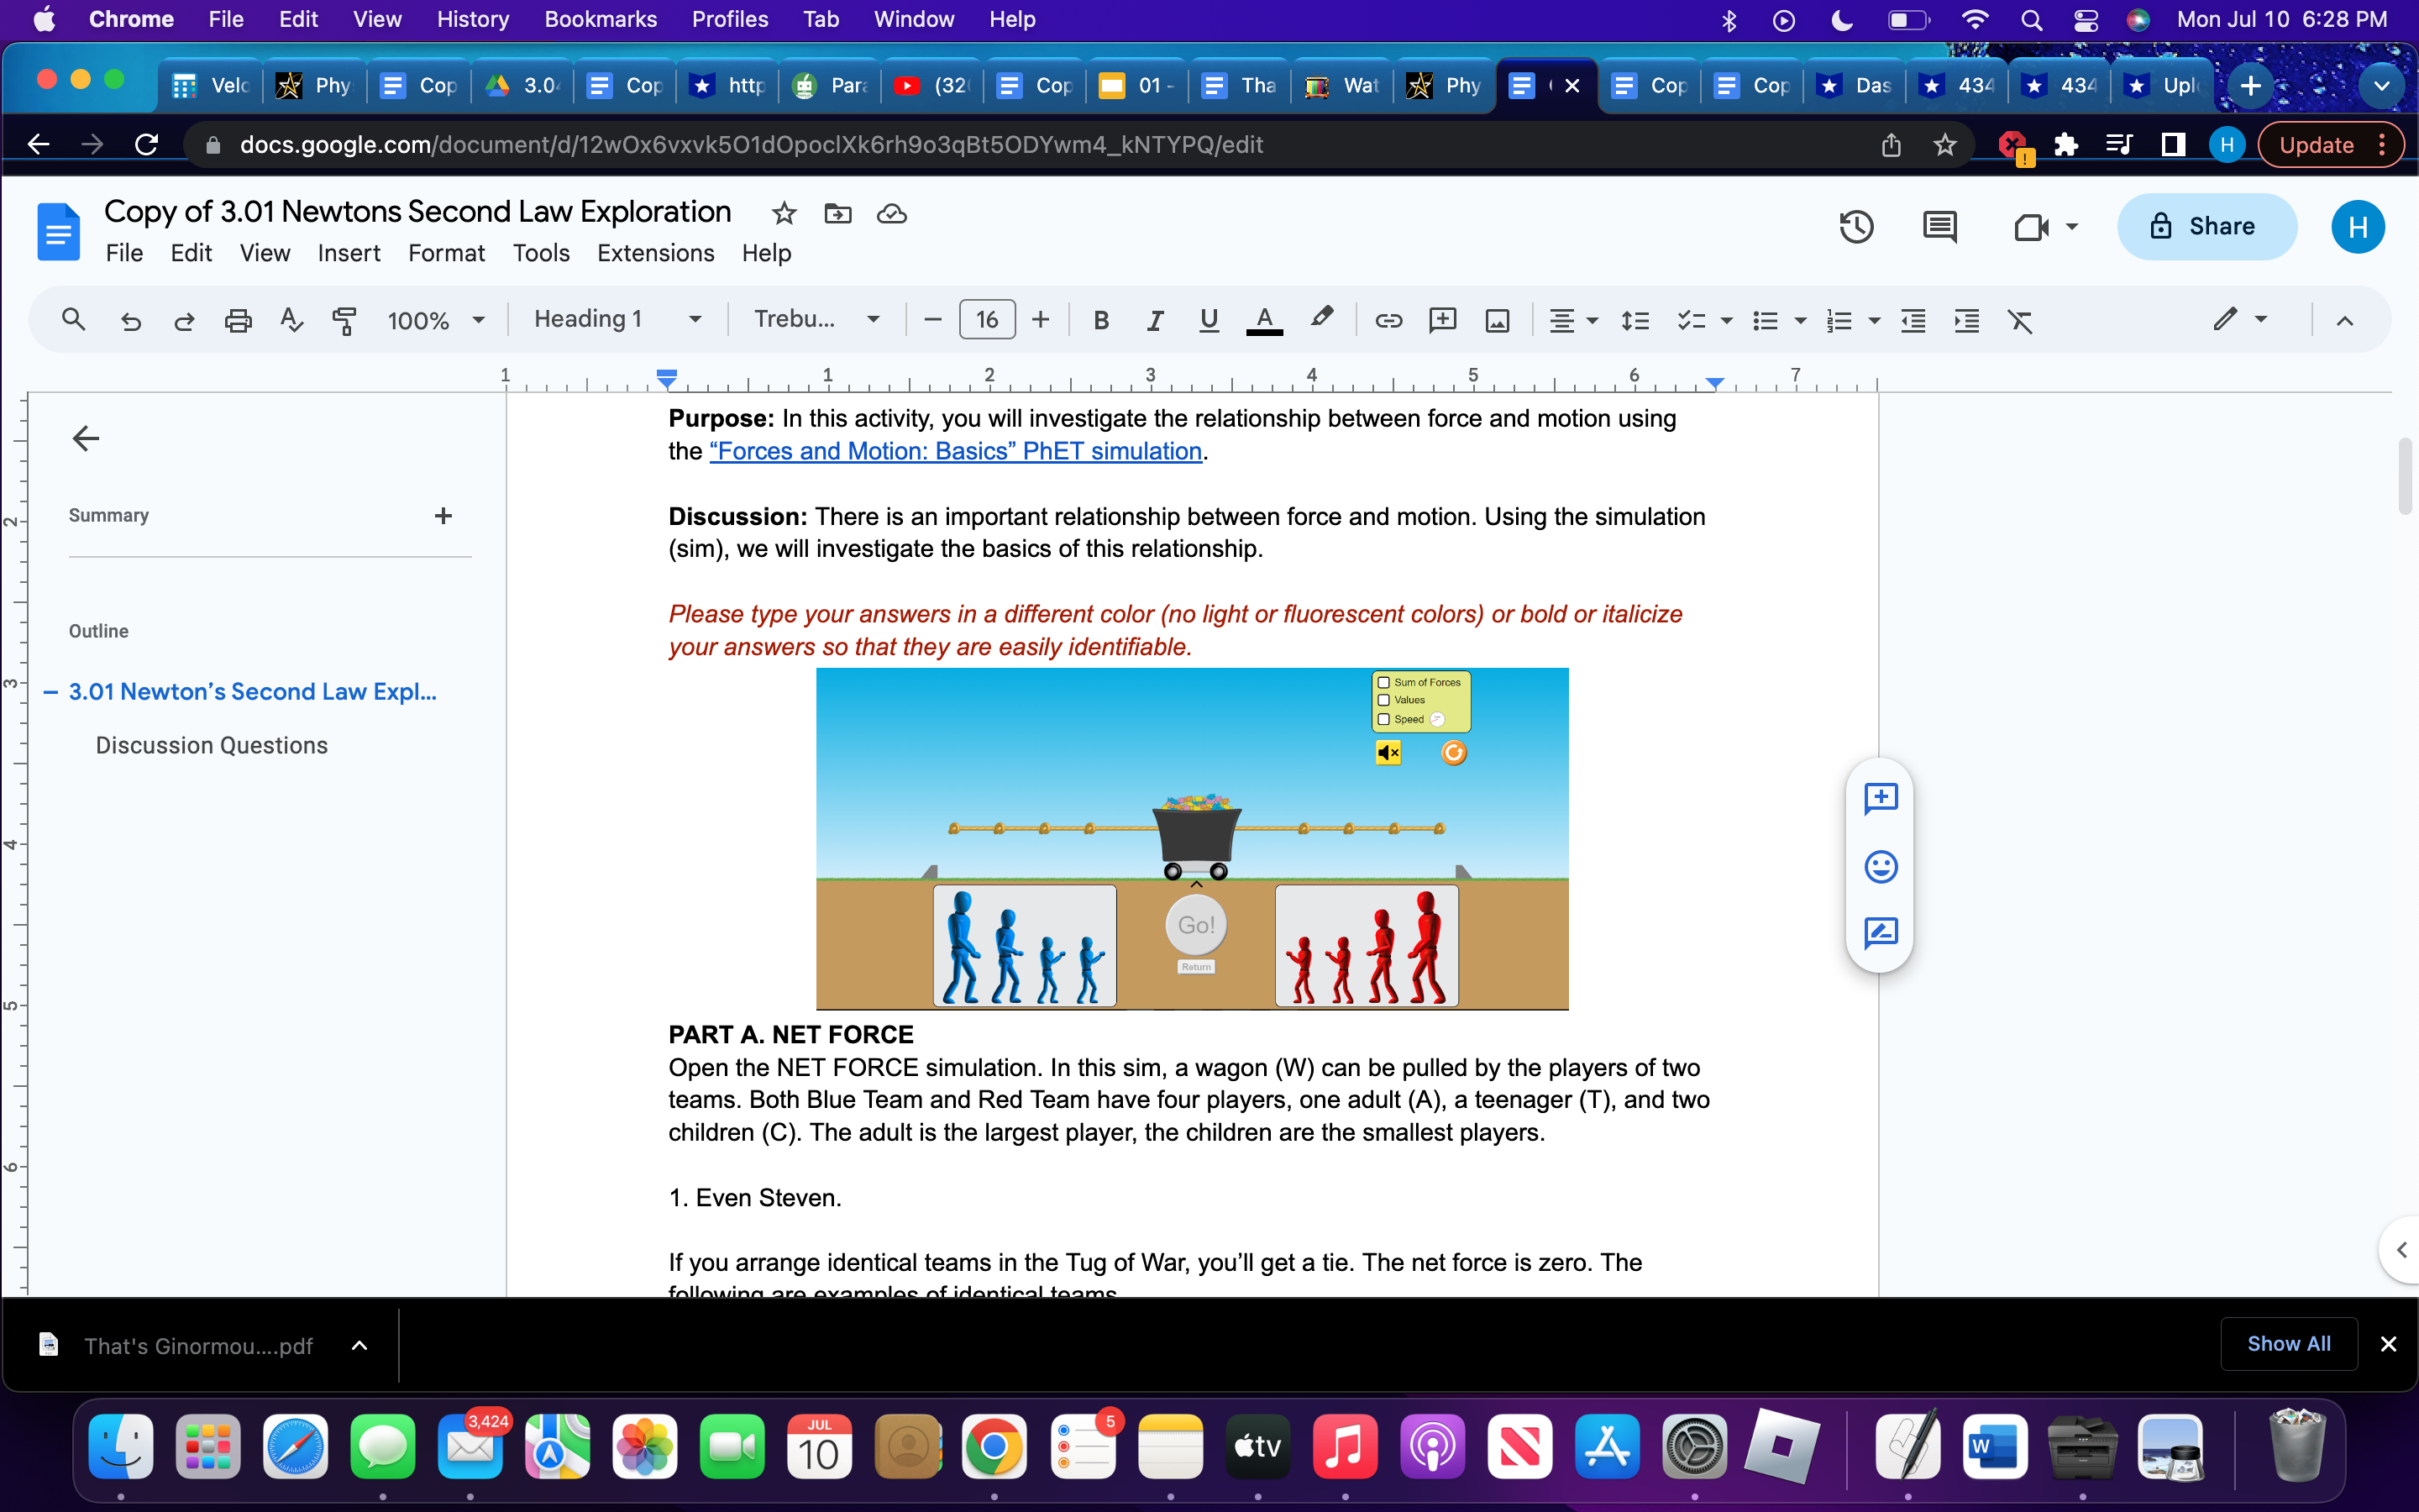
Task: Open the Forces and Motion PhET simulation link
Action: pyautogui.click(x=955, y=451)
